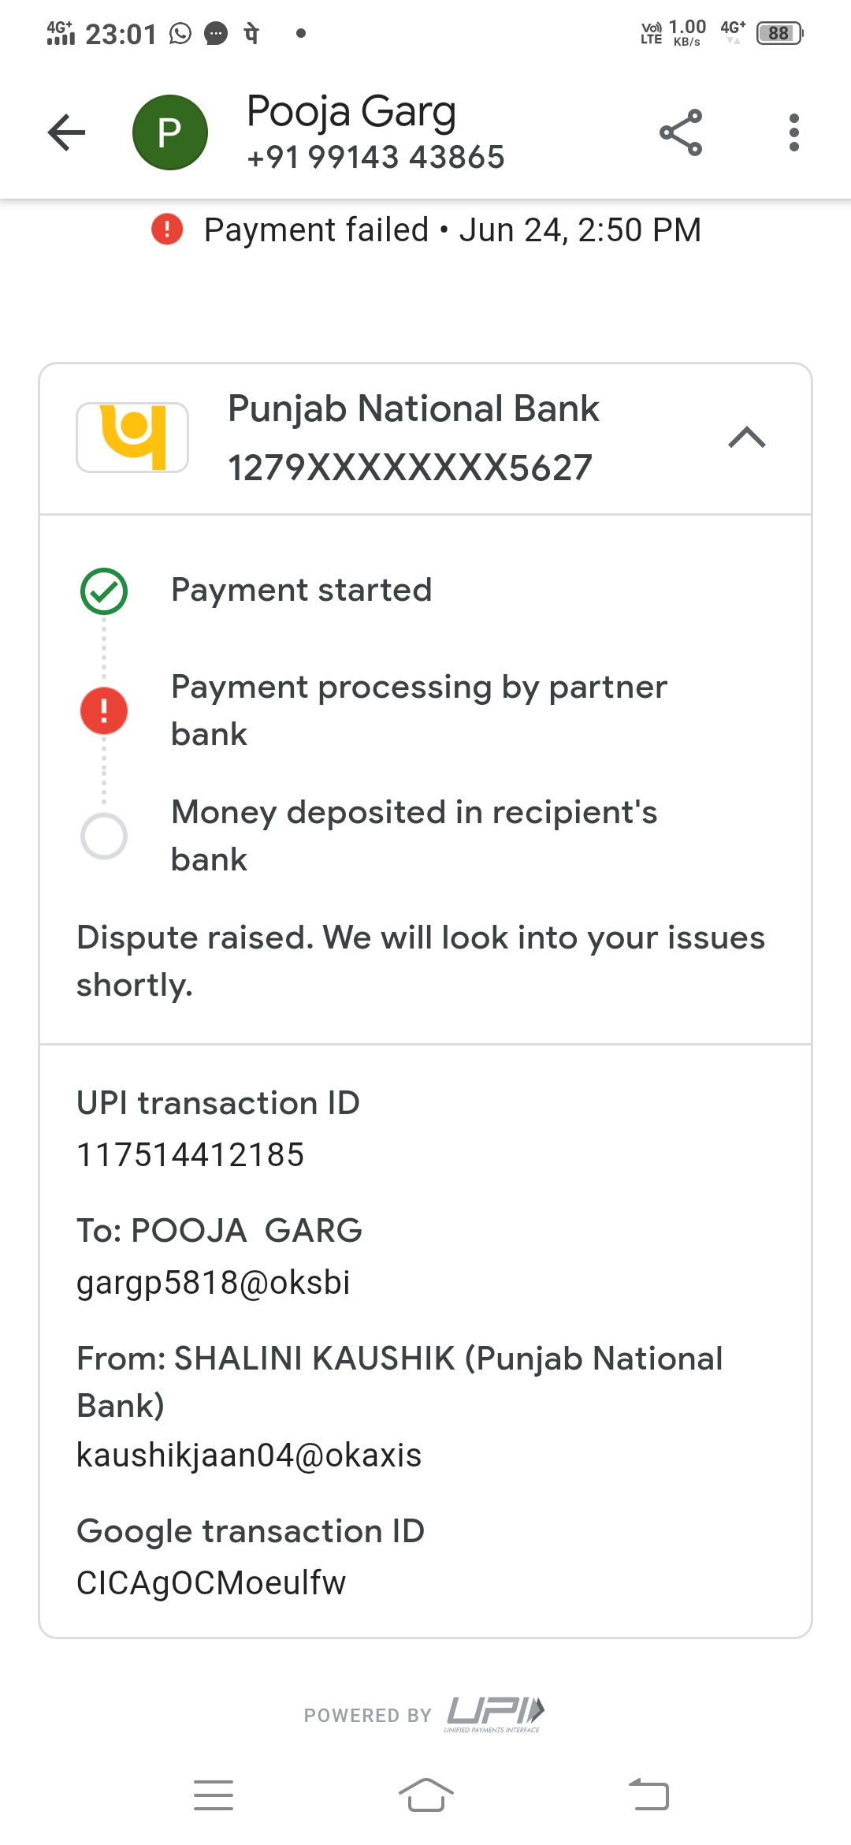851x1845 pixels.
Task: Tap the back arrow icon
Action: [x=66, y=132]
